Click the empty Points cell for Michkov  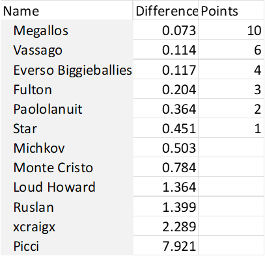(231, 147)
